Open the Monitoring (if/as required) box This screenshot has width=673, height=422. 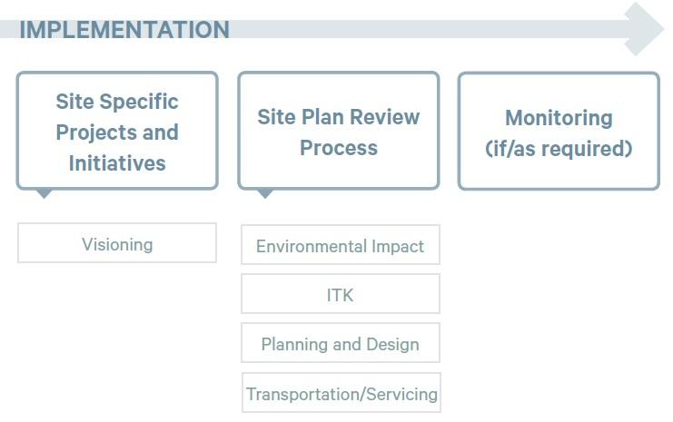[559, 131]
